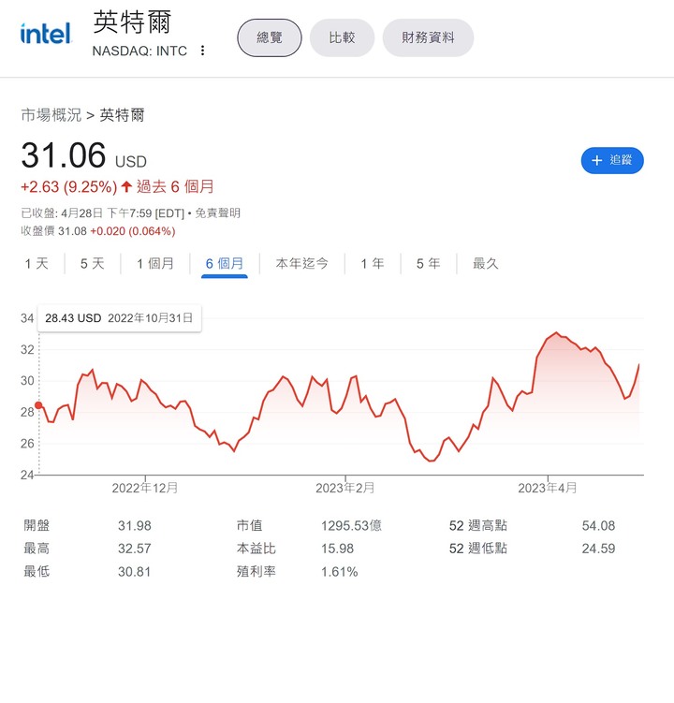The width and height of the screenshot is (674, 703).
Task: Switch chart to 1 個月 range
Action: pos(155,263)
